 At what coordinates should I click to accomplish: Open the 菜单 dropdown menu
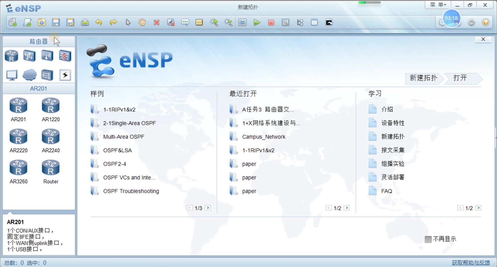click(438, 5)
